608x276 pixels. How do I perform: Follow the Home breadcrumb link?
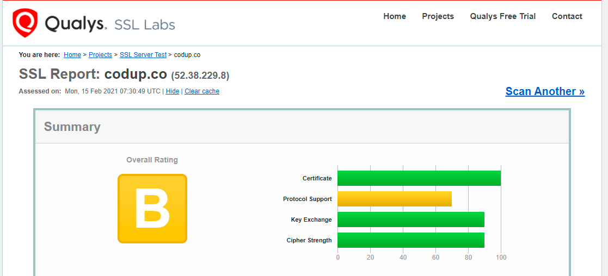pos(72,55)
